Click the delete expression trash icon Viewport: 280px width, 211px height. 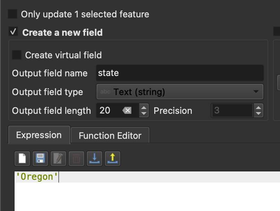pyautogui.click(x=76, y=159)
